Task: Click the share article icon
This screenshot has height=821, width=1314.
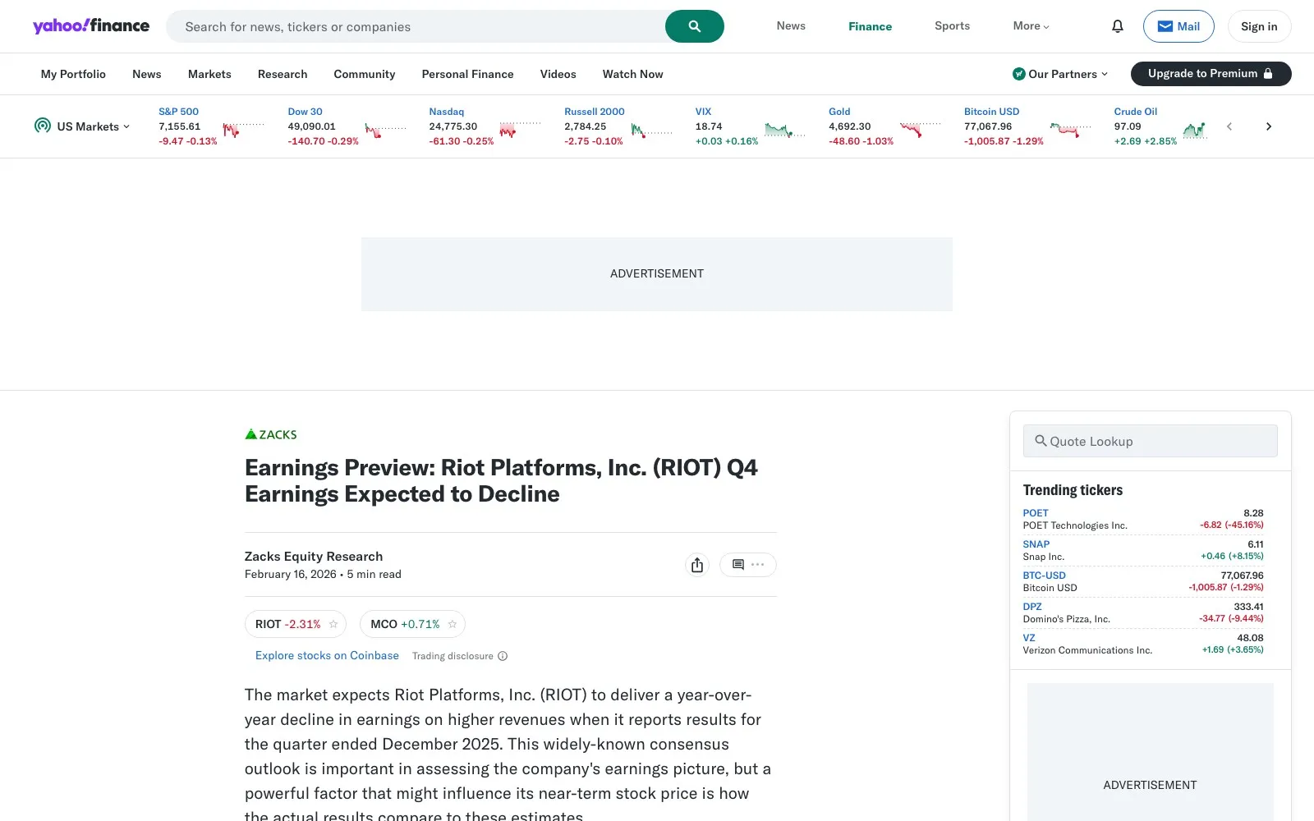Action: click(x=697, y=565)
